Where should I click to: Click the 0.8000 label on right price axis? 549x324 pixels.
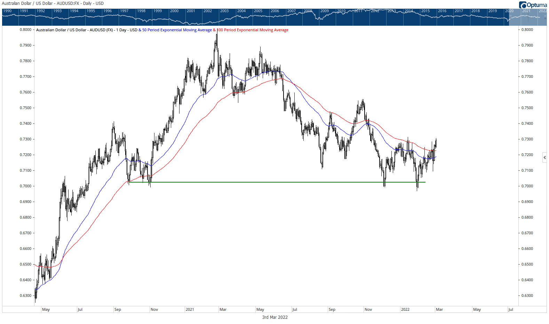click(x=527, y=30)
